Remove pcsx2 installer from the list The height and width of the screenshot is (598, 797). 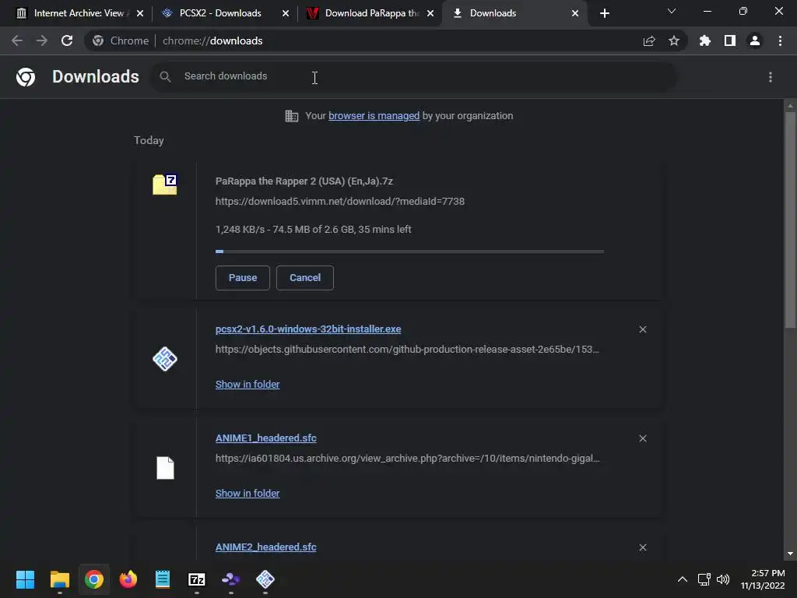tap(643, 329)
